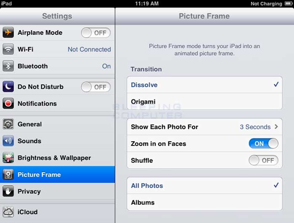
Task: Tap the Sounds speaker icon
Action: coord(8,141)
